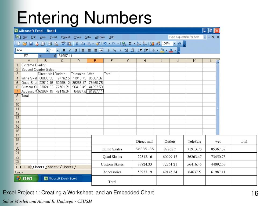The height and width of the screenshot is (206, 275).
Task: Click Decrease Indent icon
Action: pyautogui.click(x=140, y=50)
